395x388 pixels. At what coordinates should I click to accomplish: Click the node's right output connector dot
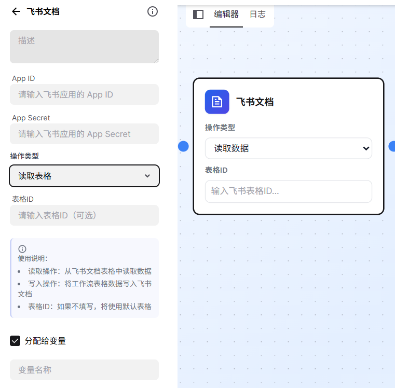pyautogui.click(x=392, y=147)
